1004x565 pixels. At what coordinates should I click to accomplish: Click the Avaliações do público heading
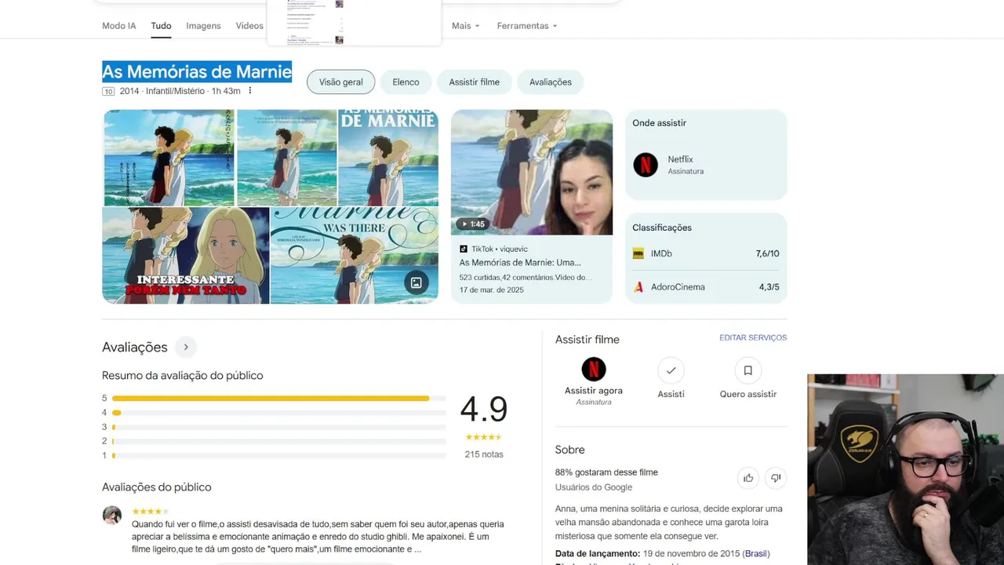pos(157,487)
